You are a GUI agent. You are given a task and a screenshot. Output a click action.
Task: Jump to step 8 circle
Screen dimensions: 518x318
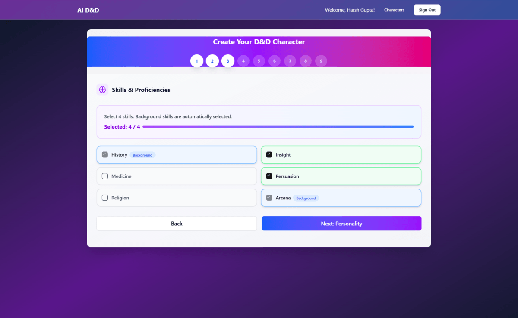pyautogui.click(x=306, y=61)
